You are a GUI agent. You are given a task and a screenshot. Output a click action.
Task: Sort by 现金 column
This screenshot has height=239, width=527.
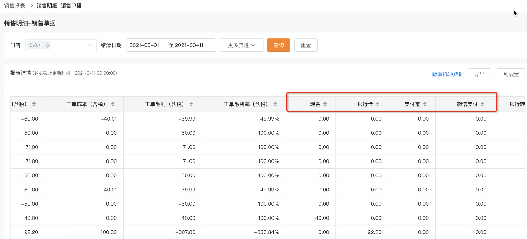(x=325, y=104)
